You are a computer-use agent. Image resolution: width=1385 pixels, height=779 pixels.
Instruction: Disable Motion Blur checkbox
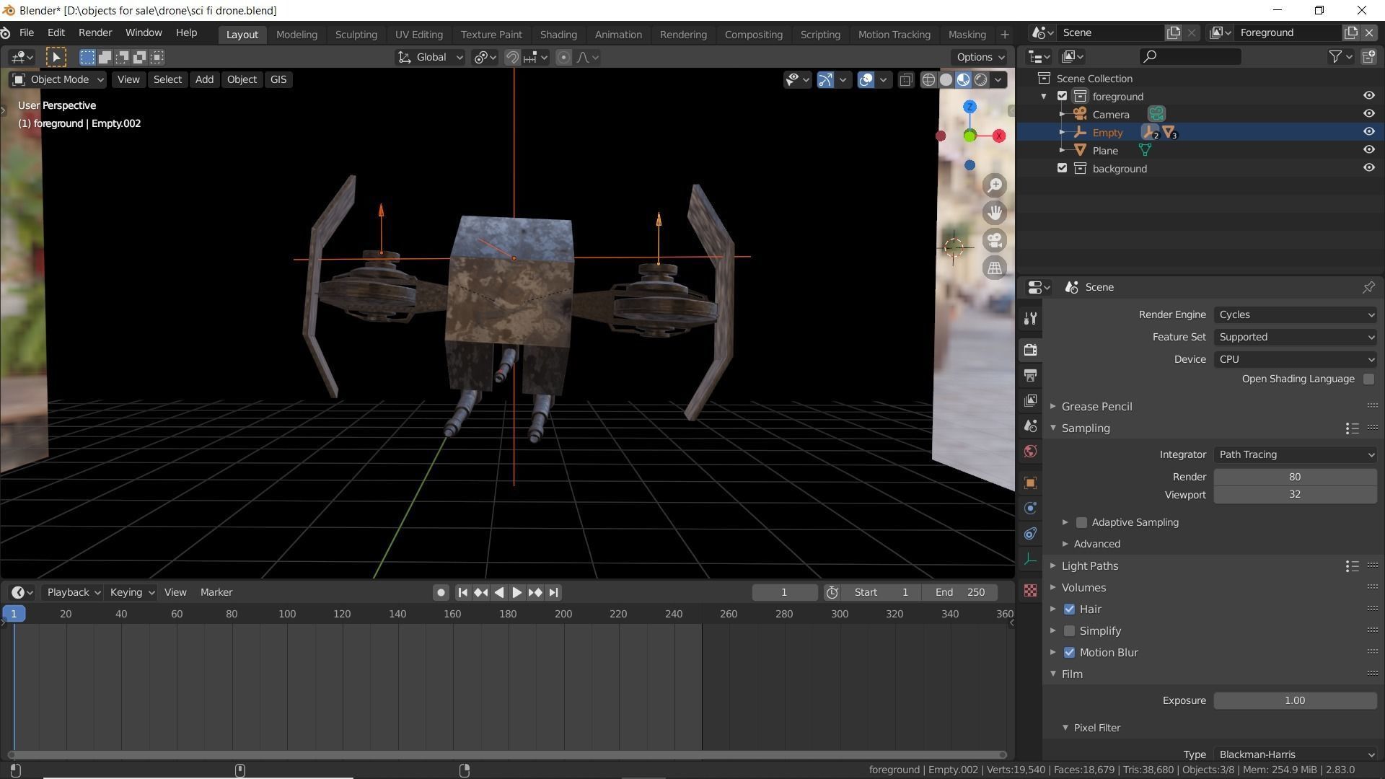tap(1069, 653)
